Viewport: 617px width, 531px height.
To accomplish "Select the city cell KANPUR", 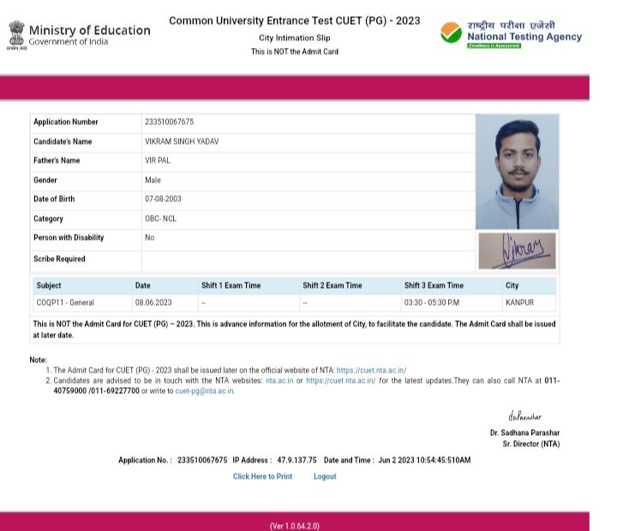I will [520, 302].
